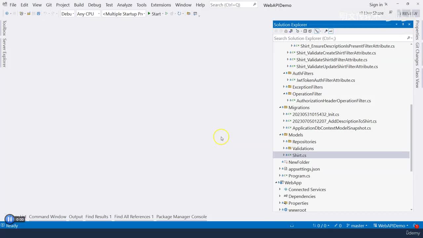Open the Analyze menu

(x=125, y=5)
